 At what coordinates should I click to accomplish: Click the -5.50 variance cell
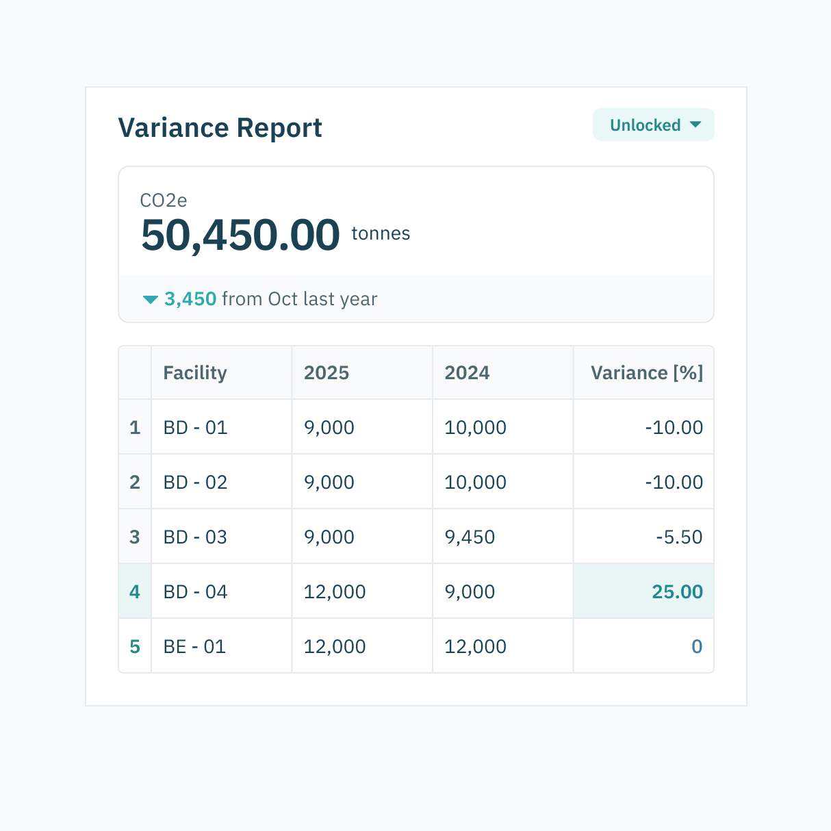click(x=679, y=537)
